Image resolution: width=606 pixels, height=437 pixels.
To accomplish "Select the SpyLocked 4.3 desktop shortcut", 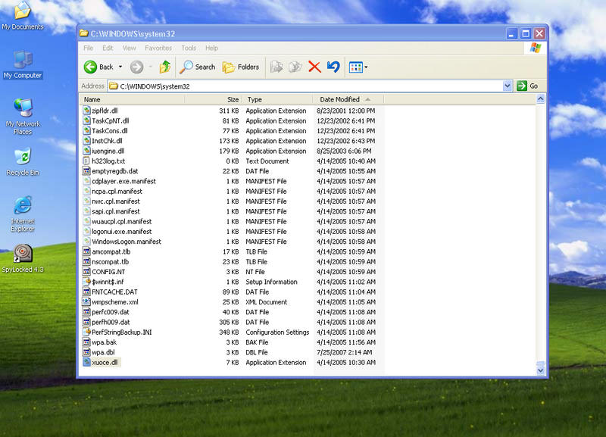I will click(x=23, y=259).
